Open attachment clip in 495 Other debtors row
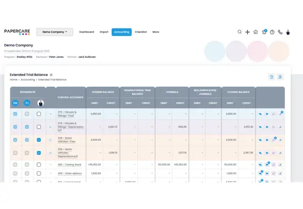The image size is (303, 209). (280, 173)
